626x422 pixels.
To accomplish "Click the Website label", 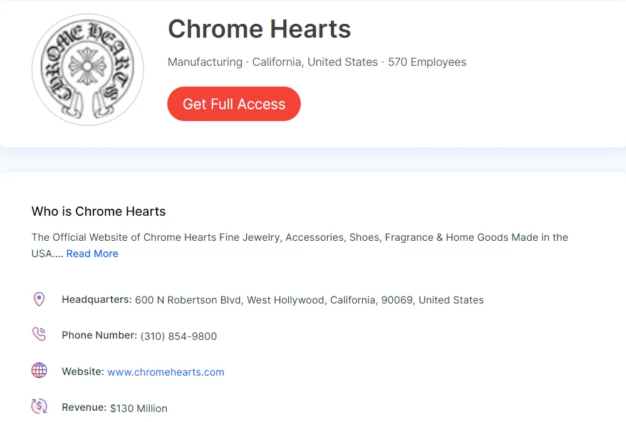I will 82,371.
